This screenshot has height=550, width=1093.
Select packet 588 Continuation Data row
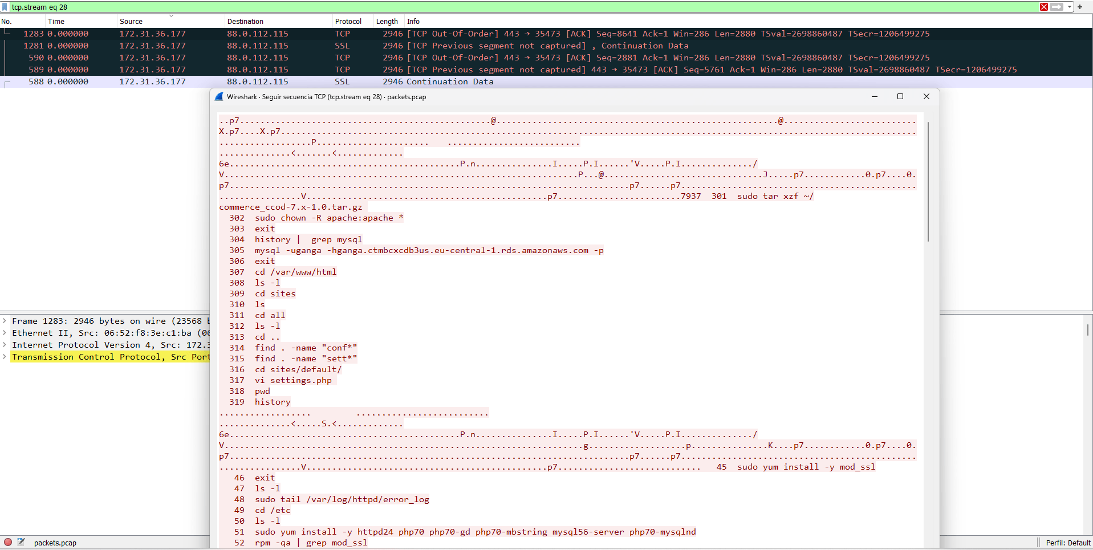coord(546,82)
